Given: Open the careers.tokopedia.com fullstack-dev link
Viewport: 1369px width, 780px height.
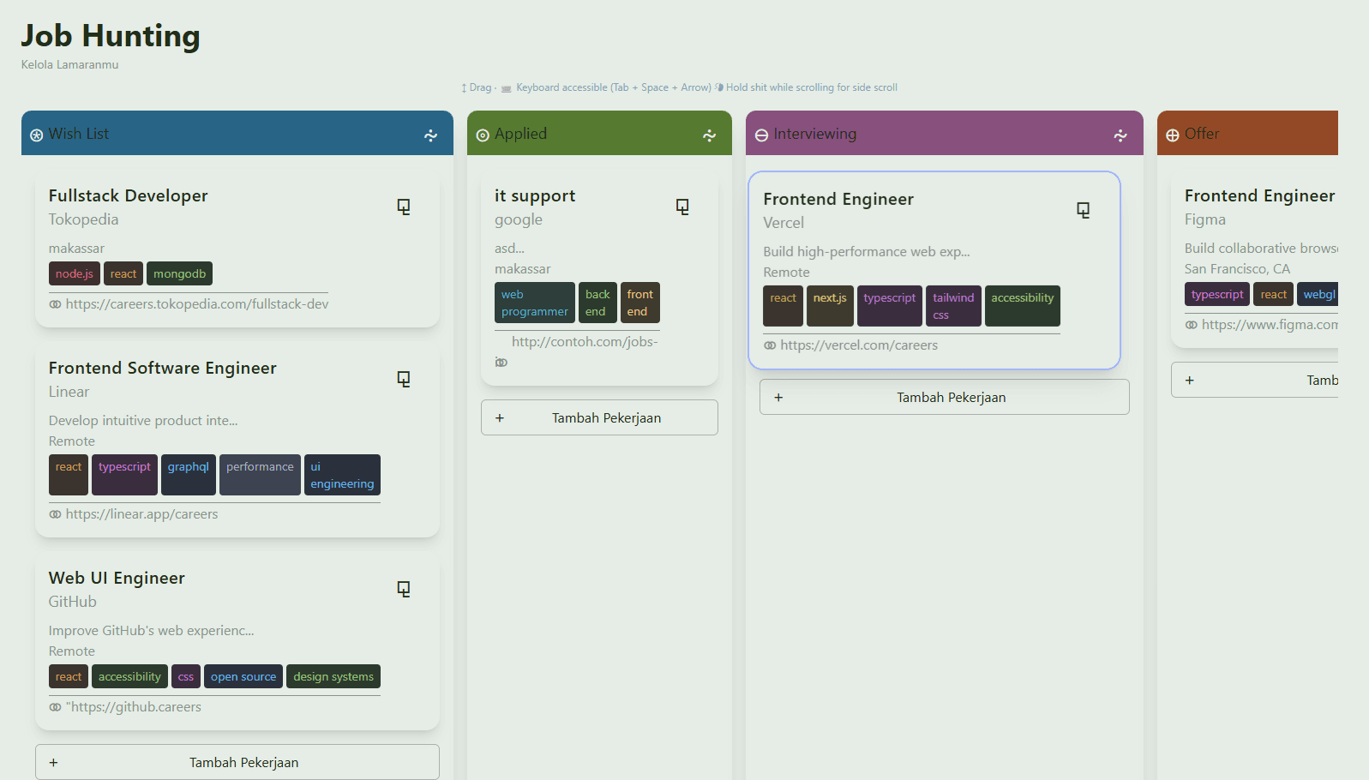Looking at the screenshot, I should coord(197,304).
